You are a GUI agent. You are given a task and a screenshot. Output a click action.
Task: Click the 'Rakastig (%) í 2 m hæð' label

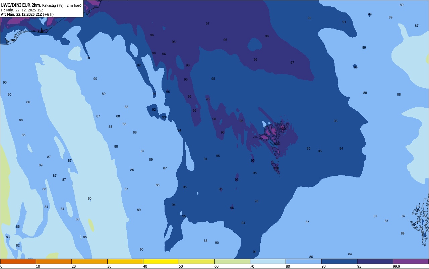[62, 5]
